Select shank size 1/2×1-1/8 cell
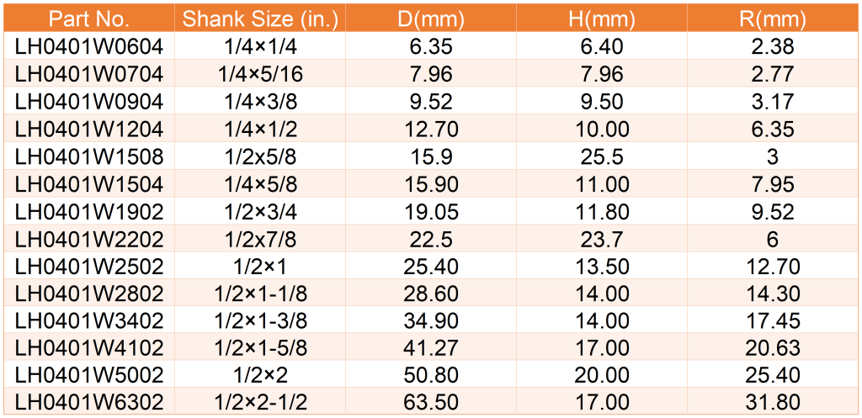Viewport: 862px width, 418px height. click(x=260, y=293)
